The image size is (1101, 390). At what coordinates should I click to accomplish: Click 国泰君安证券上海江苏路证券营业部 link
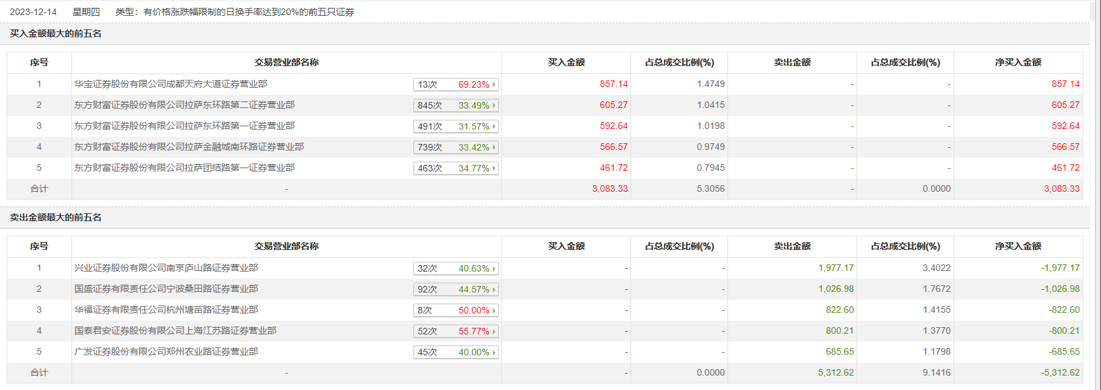point(175,330)
